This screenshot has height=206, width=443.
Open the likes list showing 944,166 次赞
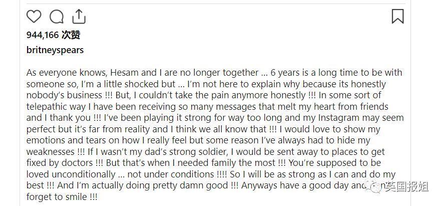[x=53, y=35]
